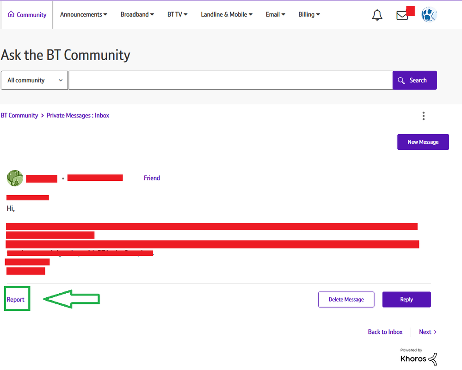The height and width of the screenshot is (370, 462).
Task: Click the Khoros logo in the footer
Action: tap(418, 358)
